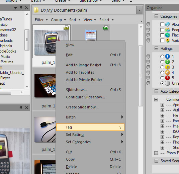Click the Albums category icon
Image resolution: width=179 pixels, height=174 pixels.
coord(168,24)
